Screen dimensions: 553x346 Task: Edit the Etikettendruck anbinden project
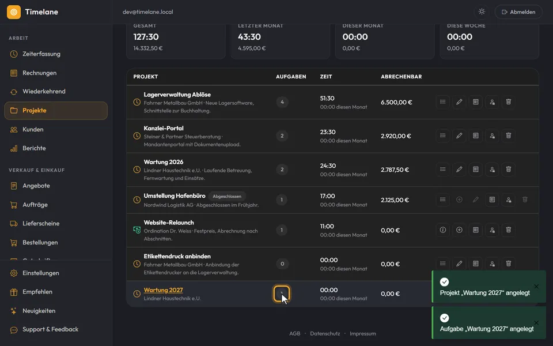[459, 264]
